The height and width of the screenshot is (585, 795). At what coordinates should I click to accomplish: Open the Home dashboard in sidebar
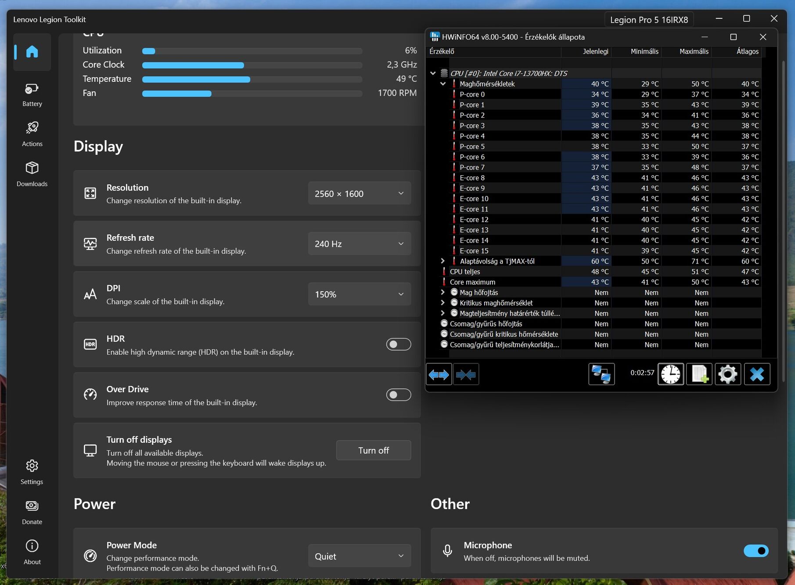click(x=32, y=52)
